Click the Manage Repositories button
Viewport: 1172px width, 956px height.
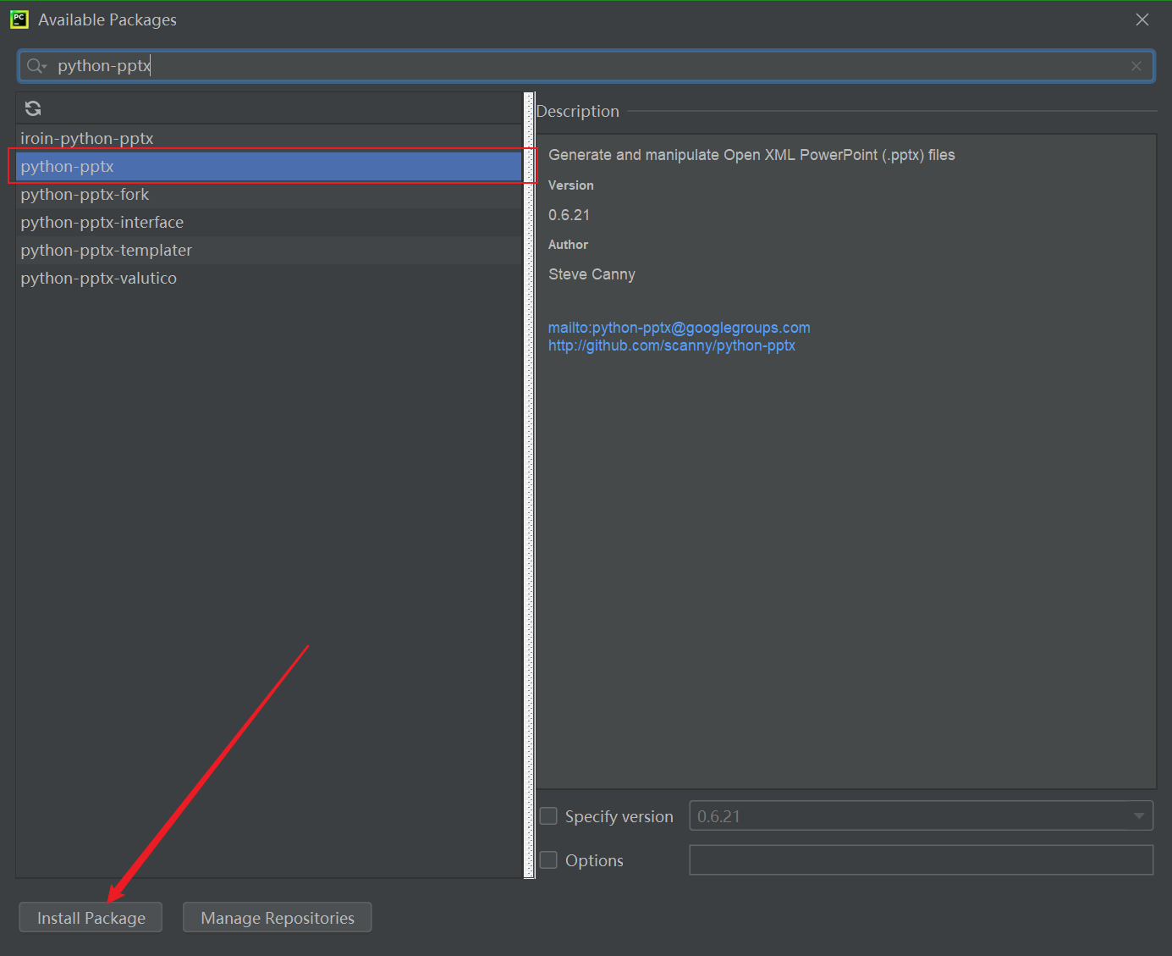278,918
